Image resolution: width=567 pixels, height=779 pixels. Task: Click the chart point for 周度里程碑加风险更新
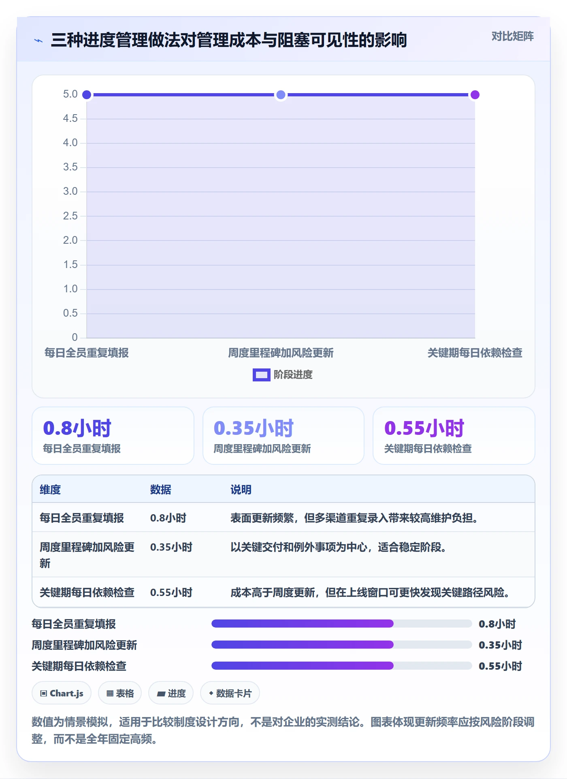(281, 95)
